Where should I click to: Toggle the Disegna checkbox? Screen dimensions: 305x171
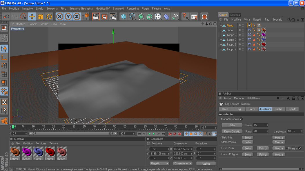pos(300,148)
